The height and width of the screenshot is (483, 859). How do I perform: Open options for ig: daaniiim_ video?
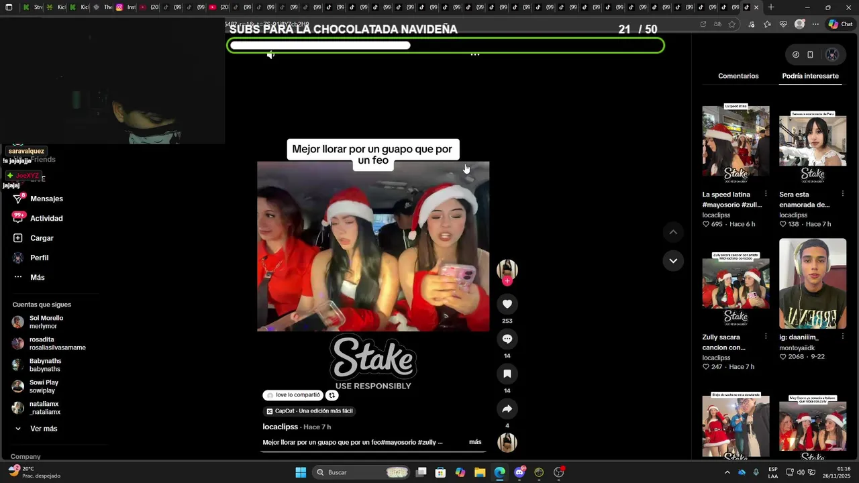point(843,336)
